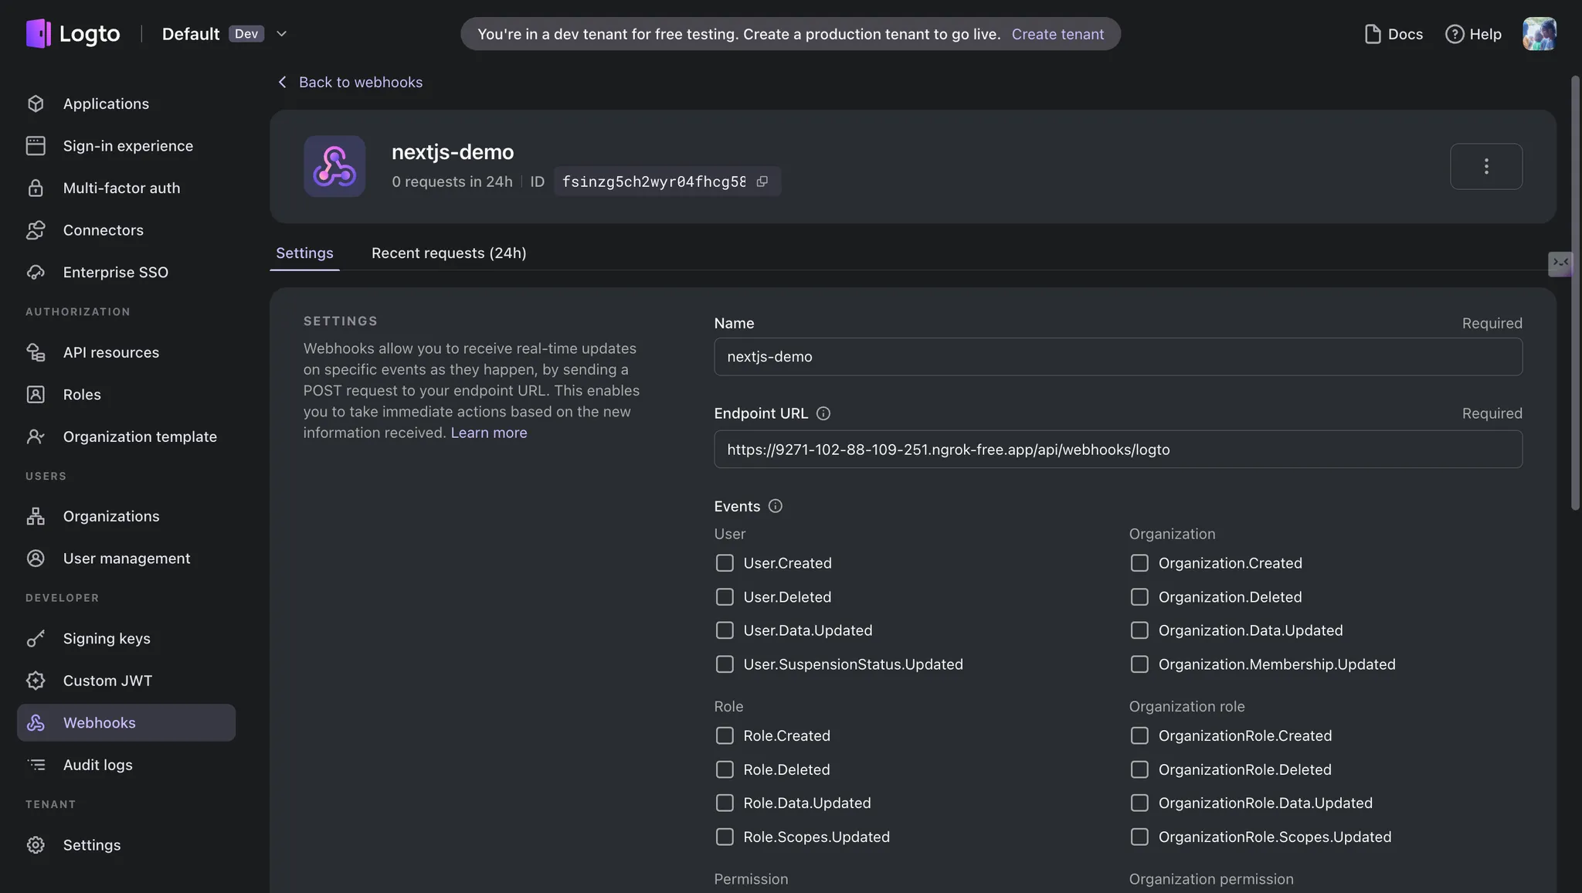Screen dimensions: 1582x893
Task: Open the Audit logs page
Action: [98, 764]
